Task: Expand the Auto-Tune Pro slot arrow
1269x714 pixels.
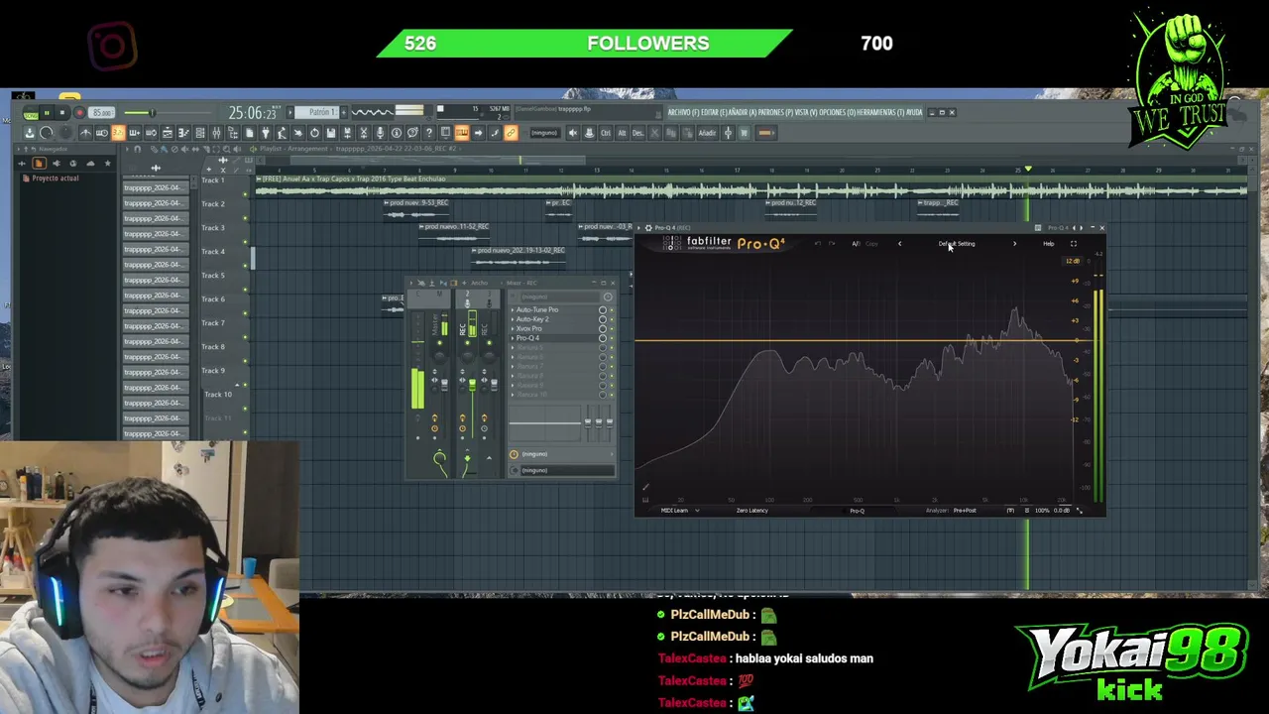Action: click(513, 309)
